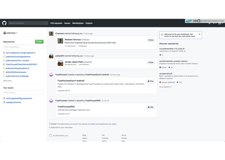Open the Blog footer link
Screen dimensions: 225x160
(84, 135)
